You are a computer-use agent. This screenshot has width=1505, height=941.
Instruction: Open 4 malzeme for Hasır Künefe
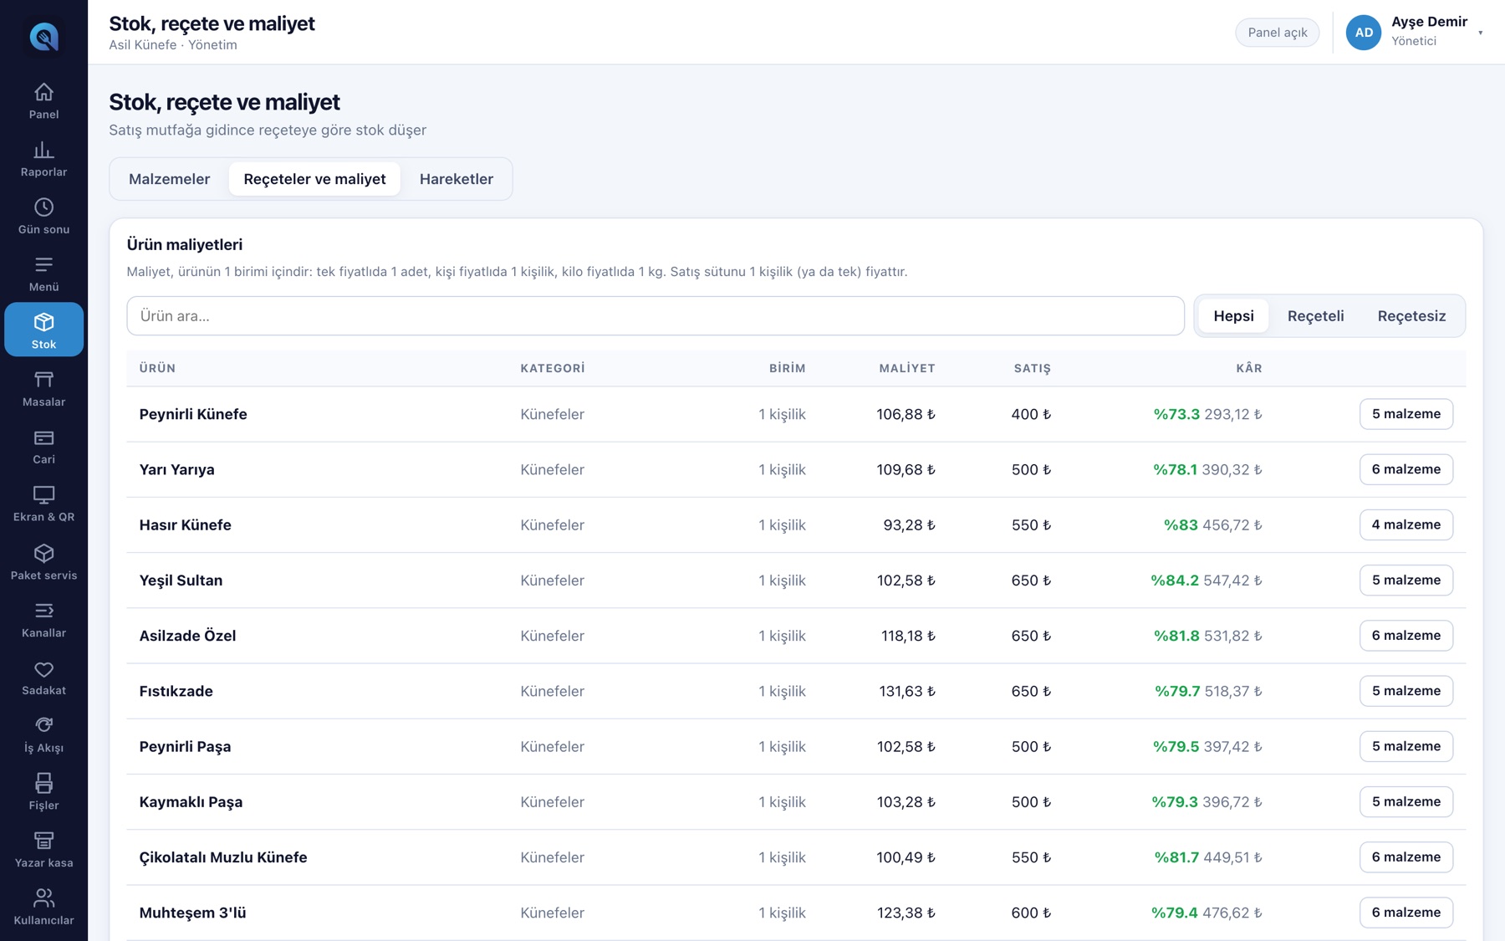pyautogui.click(x=1406, y=524)
